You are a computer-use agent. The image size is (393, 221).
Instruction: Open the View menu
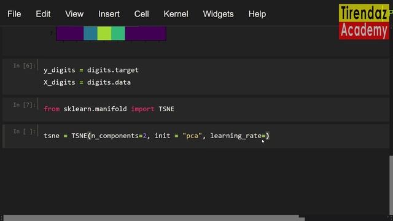pos(74,14)
